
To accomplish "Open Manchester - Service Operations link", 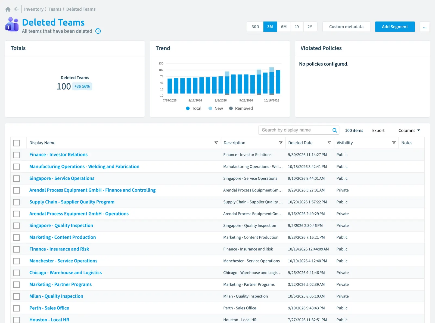I will pyautogui.click(x=63, y=261).
